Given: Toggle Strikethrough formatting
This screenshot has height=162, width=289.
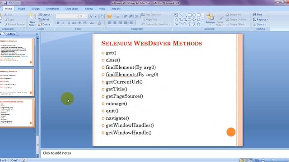Looking at the screenshot, I should point(74,23).
